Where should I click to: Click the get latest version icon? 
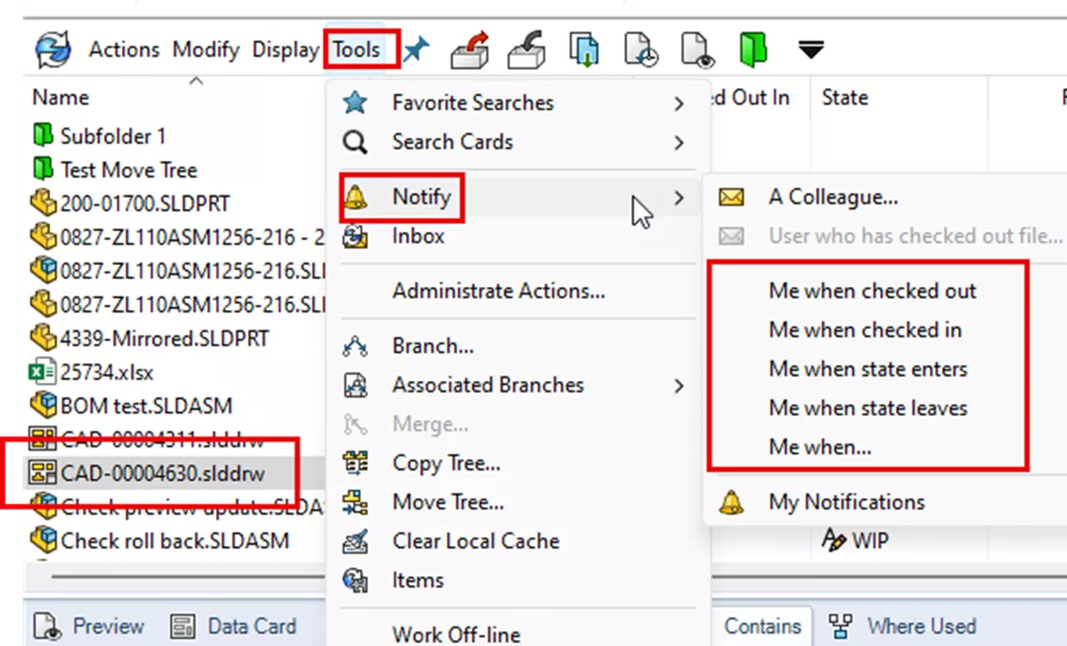584,49
